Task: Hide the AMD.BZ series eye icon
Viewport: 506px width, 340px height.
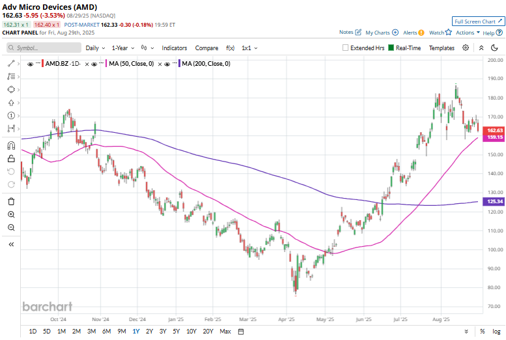Action: coord(31,64)
